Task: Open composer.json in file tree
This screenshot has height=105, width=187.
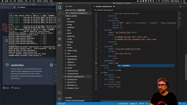Action: 77,71
